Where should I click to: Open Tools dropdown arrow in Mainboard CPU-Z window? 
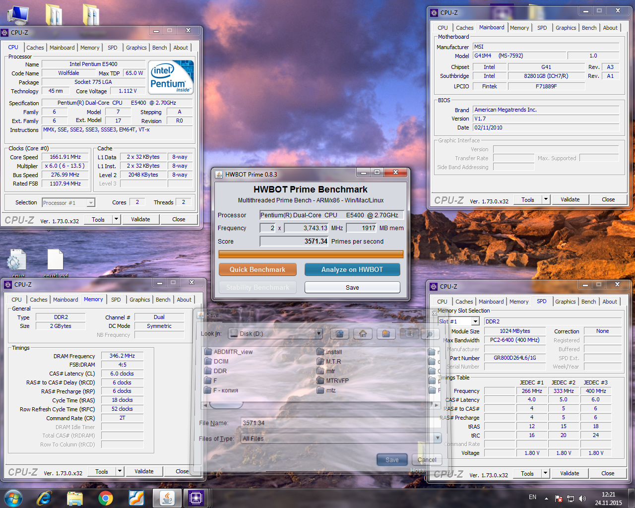(546, 199)
